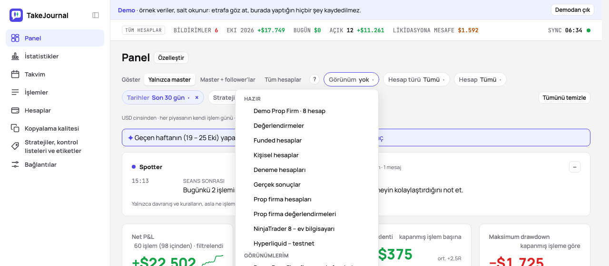Choose Demo Prop Firm · 8 hesap
The height and width of the screenshot is (266, 609).
point(307,111)
